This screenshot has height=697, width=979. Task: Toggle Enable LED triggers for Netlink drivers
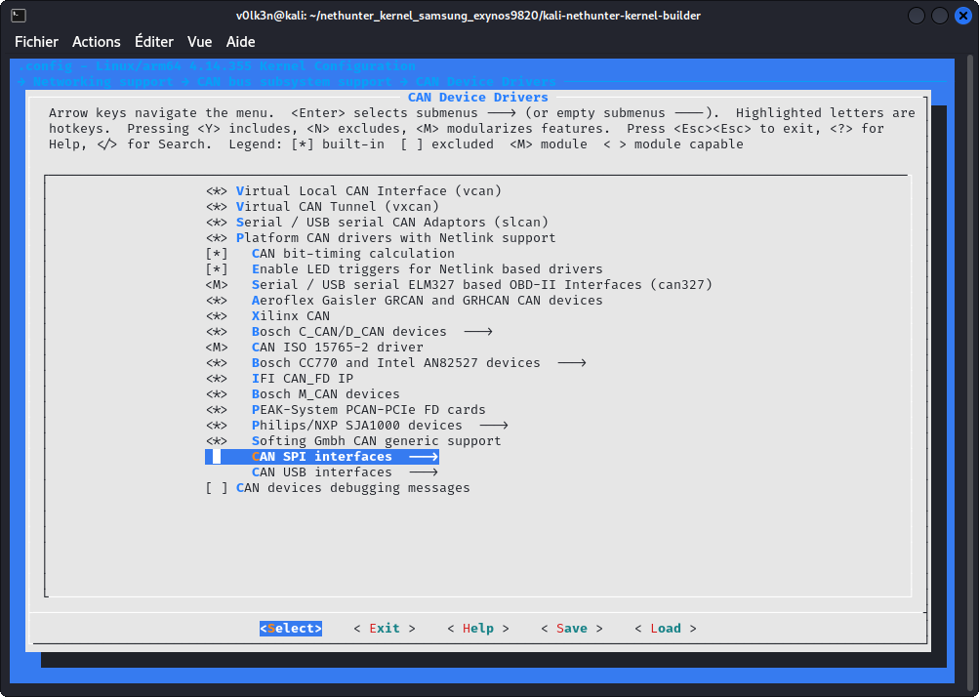point(217,269)
